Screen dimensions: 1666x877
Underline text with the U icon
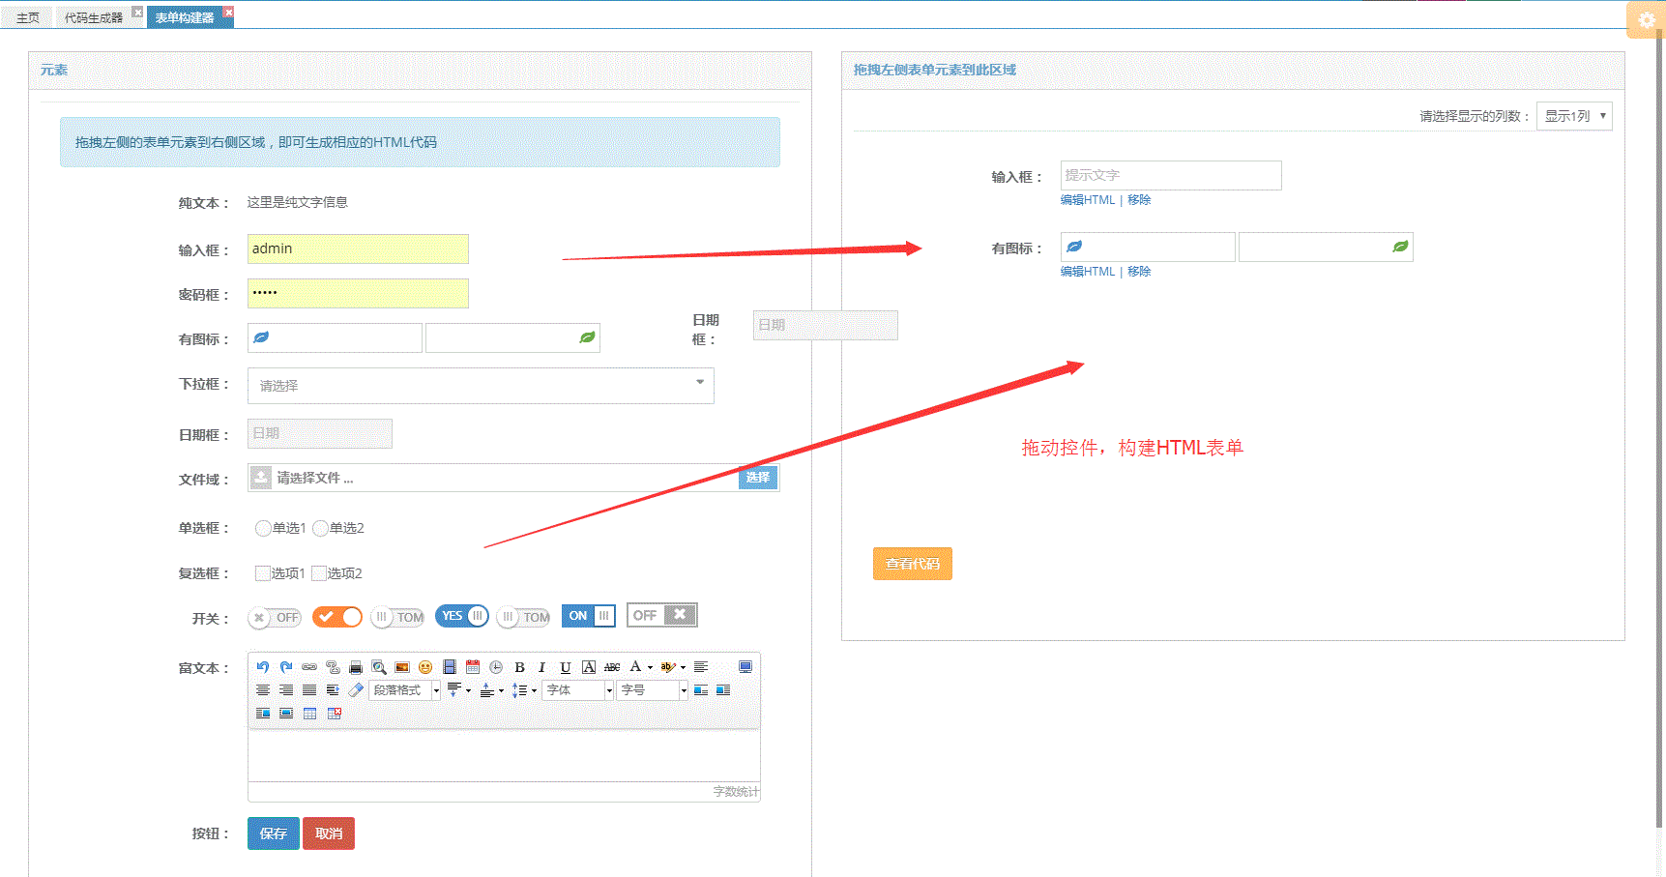click(566, 667)
